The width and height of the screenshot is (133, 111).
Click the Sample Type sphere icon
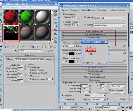55,11
